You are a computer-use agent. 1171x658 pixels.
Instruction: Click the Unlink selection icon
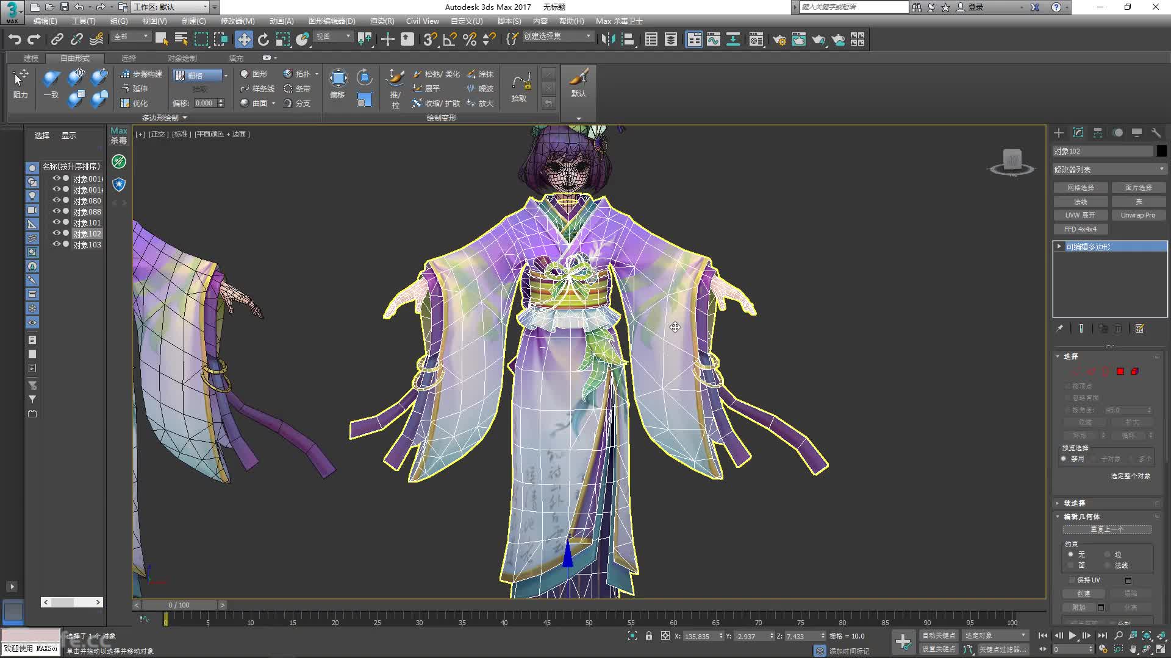click(x=76, y=40)
